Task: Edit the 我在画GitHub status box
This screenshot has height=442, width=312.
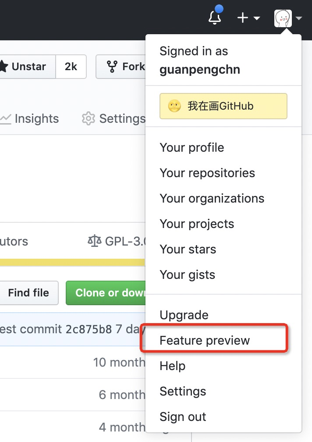Action: 223,106
